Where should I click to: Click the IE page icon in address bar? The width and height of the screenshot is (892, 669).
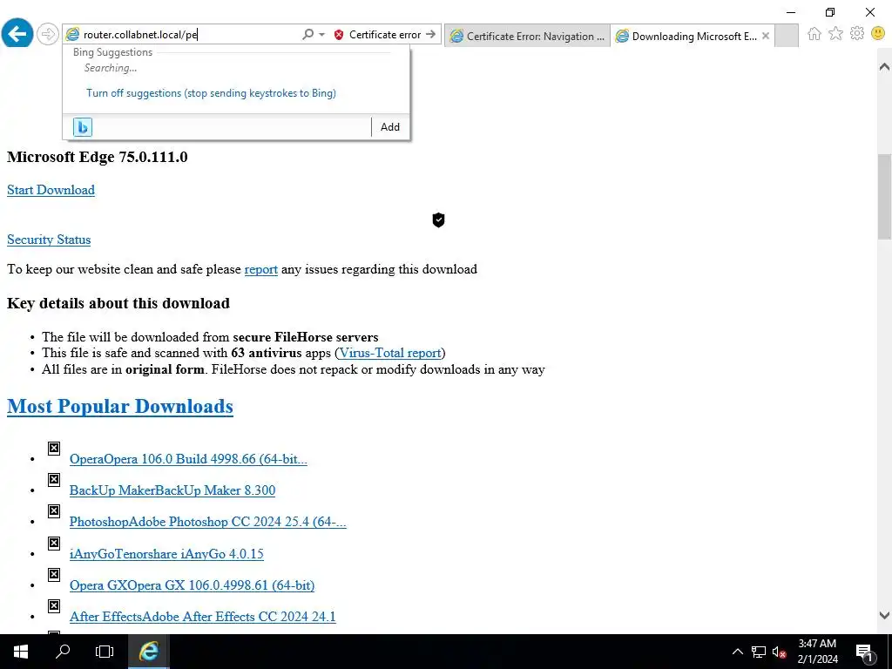pos(72,35)
